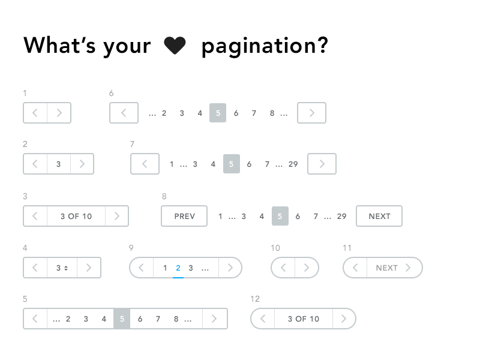Click previous chevron in pagination example 1
Screen dimensions: 480x360
pyautogui.click(x=35, y=113)
